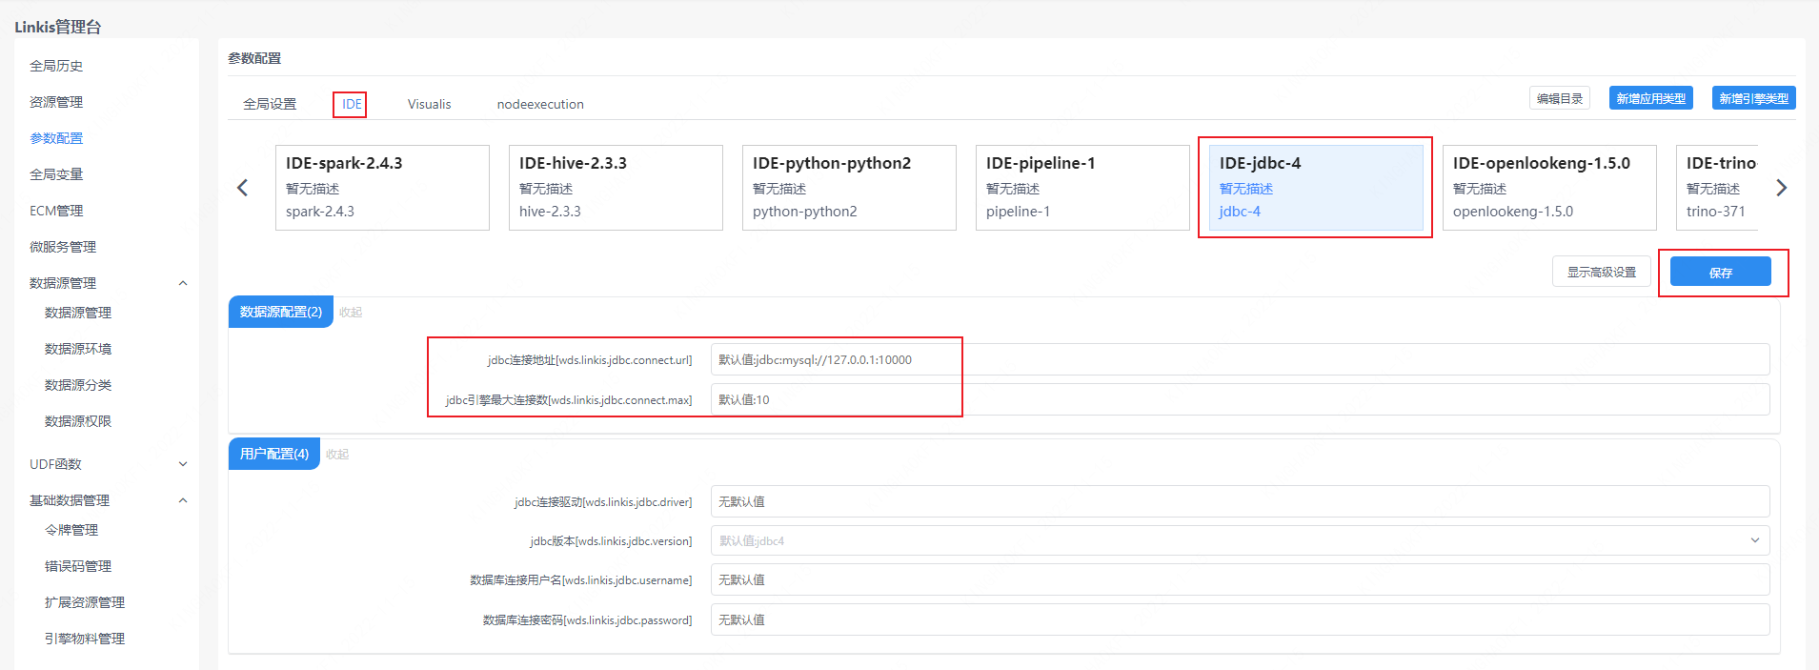This screenshot has width=1819, height=670.
Task: Click the jdbc连接地址 URL input field
Action: 1239,359
